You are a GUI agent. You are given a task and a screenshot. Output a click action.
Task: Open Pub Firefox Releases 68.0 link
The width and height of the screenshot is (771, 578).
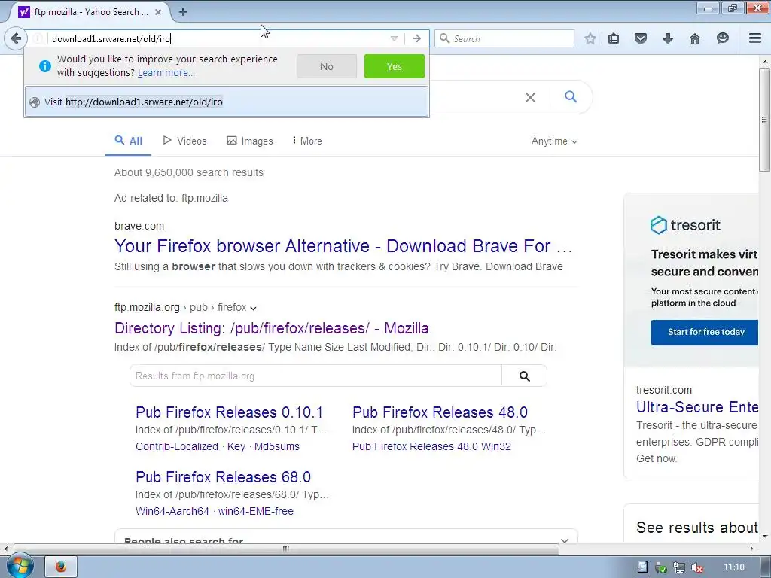pos(223,477)
